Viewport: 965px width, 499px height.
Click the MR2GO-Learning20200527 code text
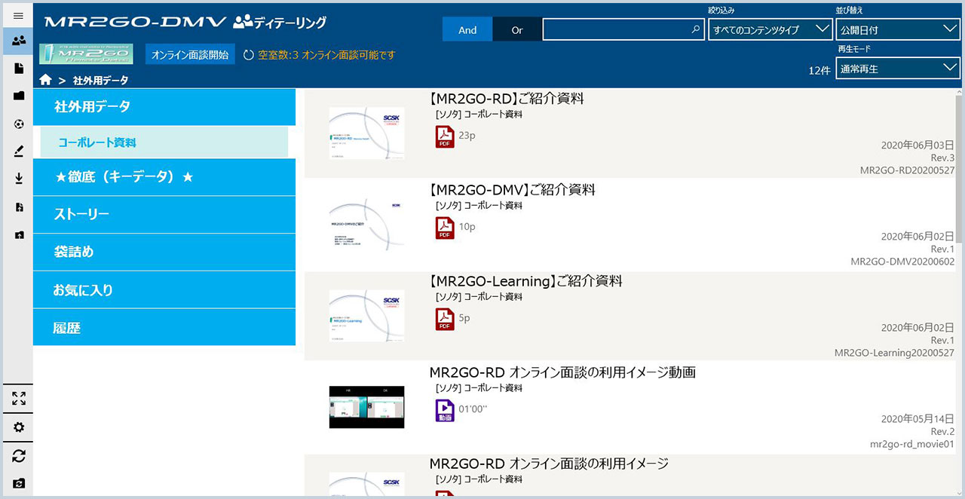click(894, 353)
